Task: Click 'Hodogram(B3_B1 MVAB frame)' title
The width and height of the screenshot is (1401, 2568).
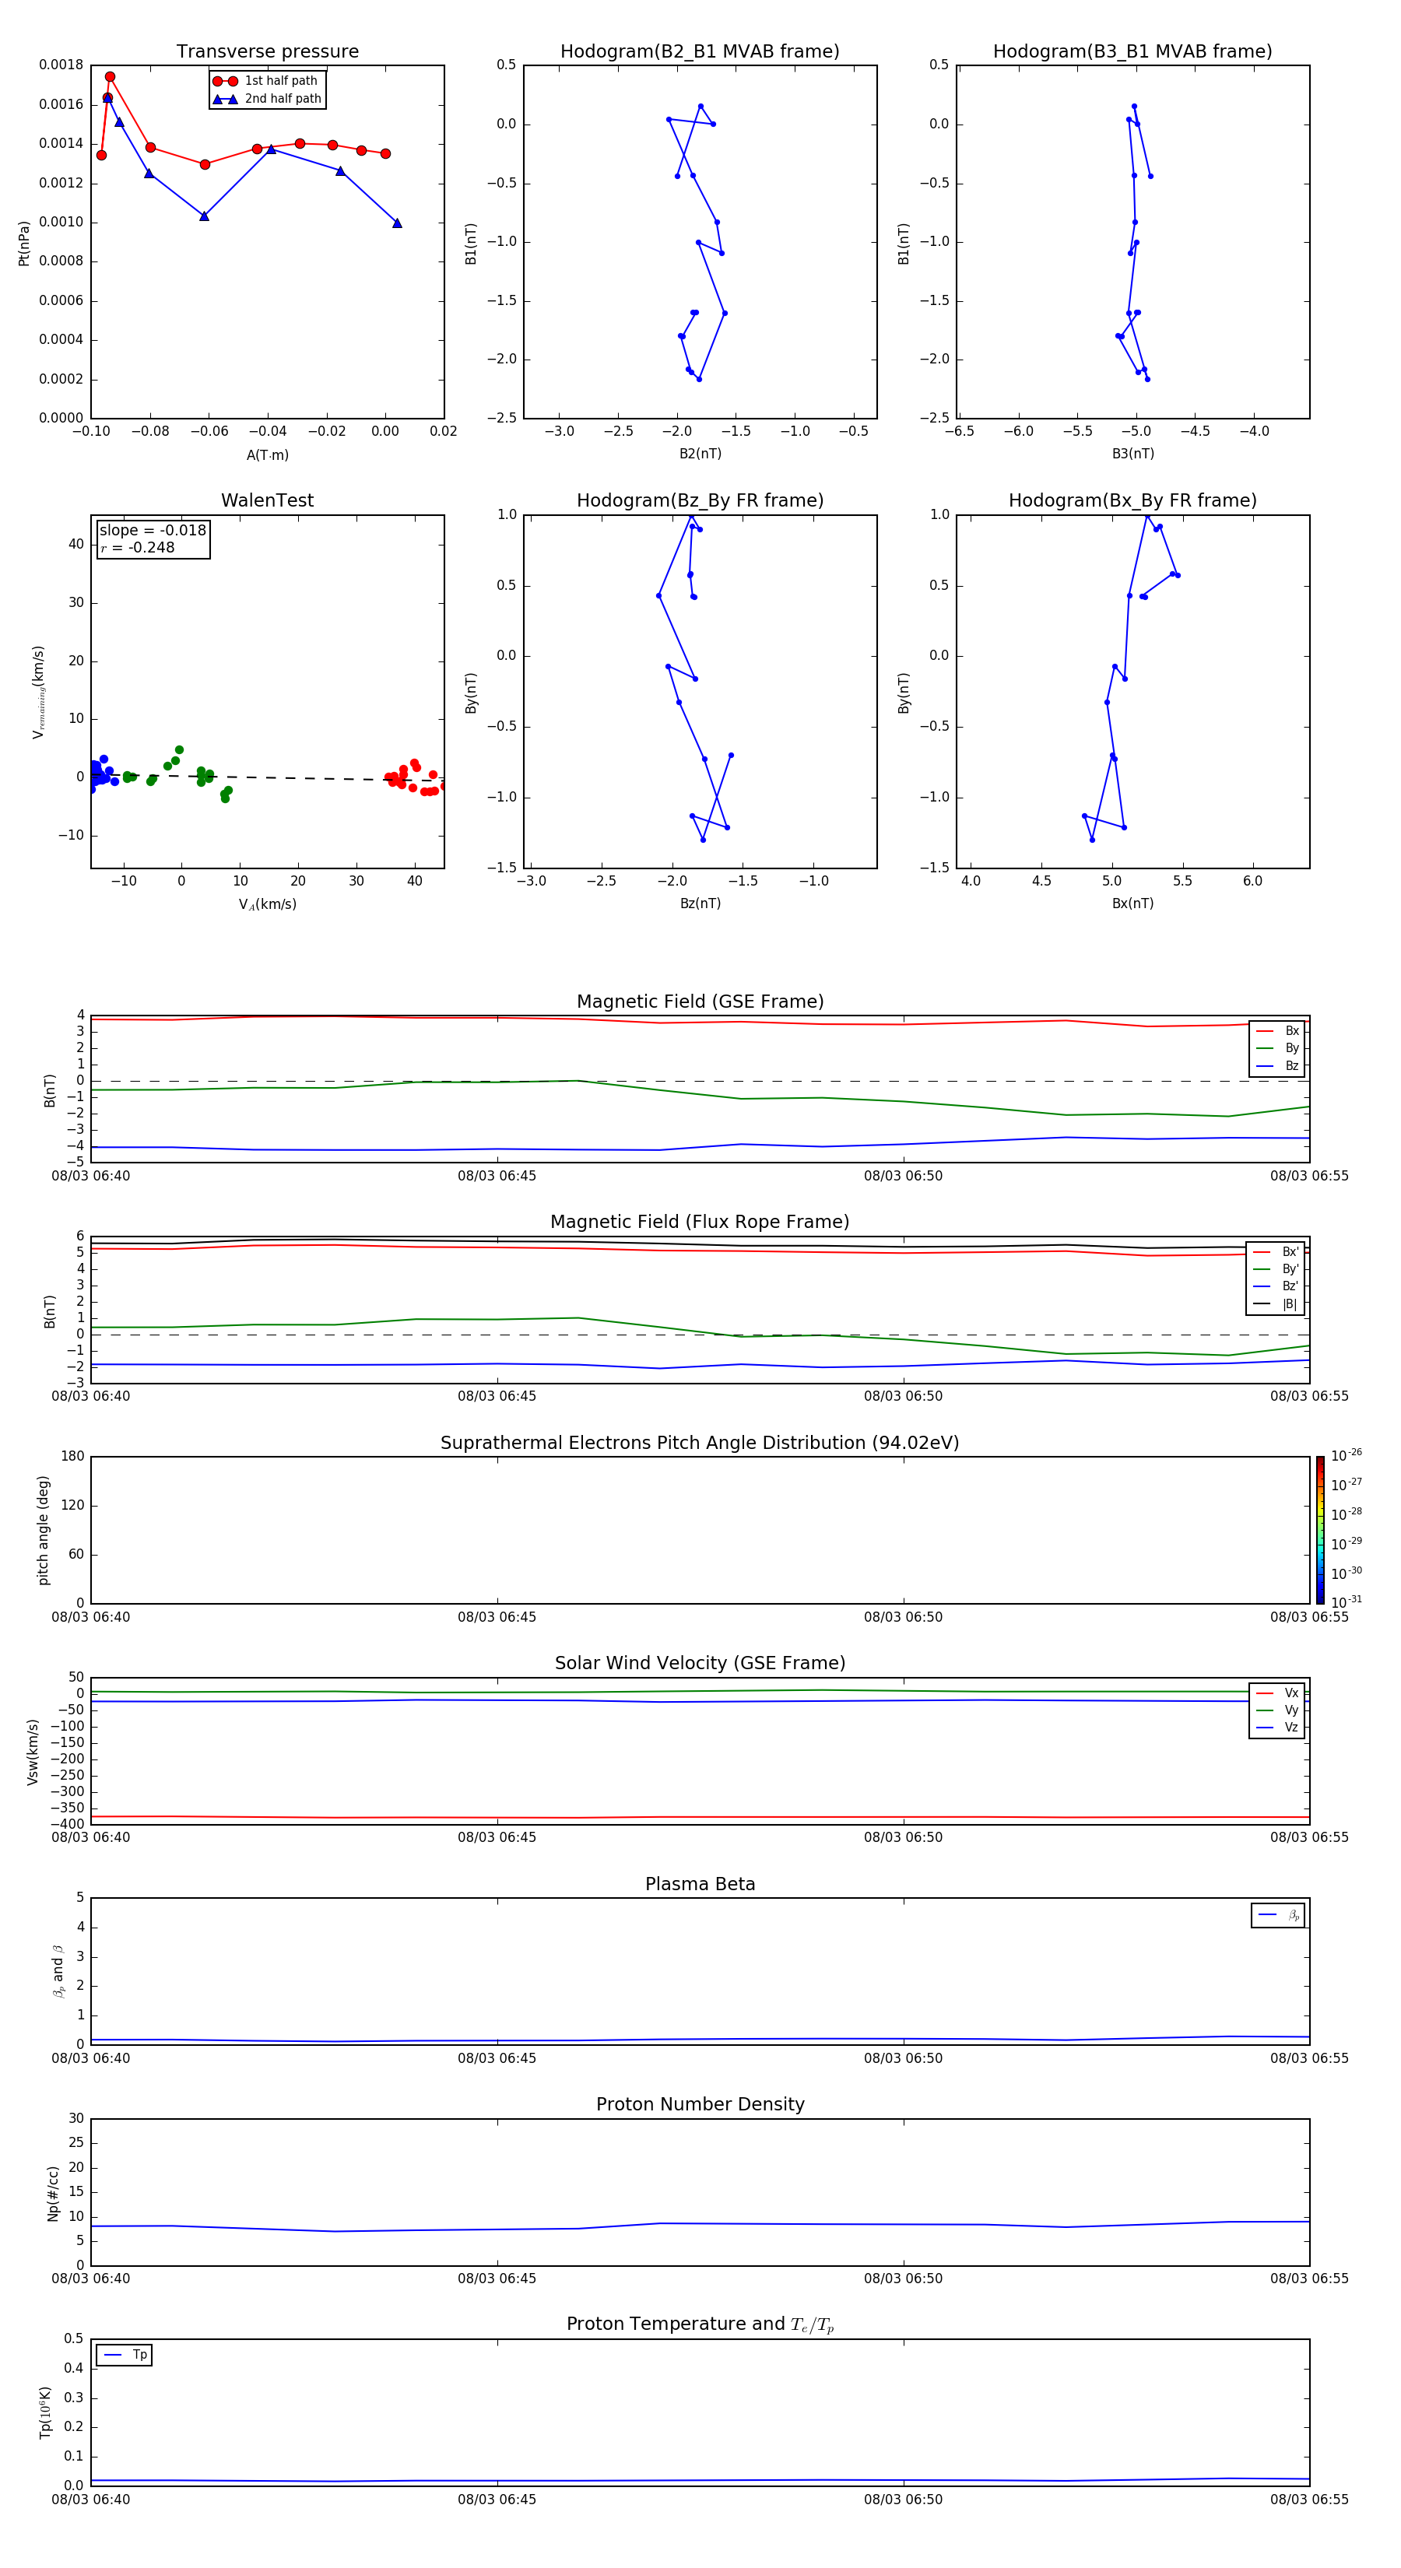Action: click(1132, 52)
